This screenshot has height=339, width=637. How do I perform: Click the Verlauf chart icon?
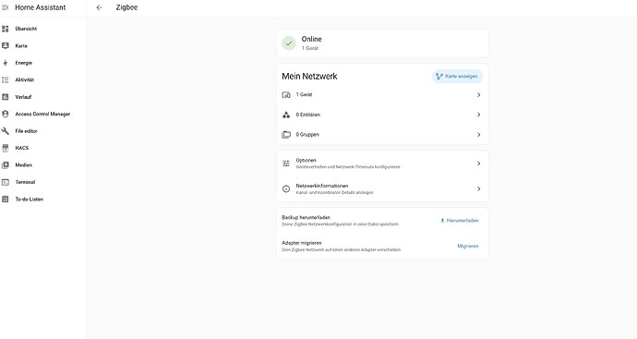6,97
